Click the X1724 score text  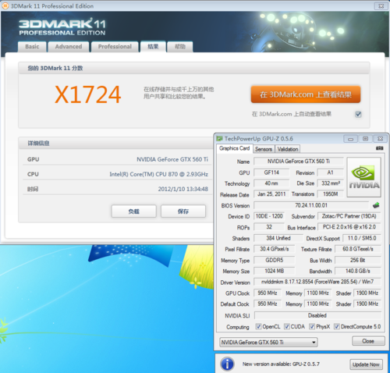(88, 94)
